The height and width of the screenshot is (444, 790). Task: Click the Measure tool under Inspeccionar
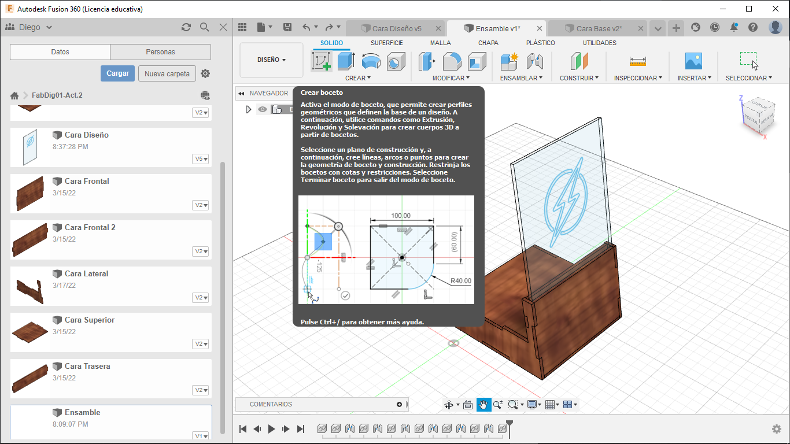click(x=638, y=61)
